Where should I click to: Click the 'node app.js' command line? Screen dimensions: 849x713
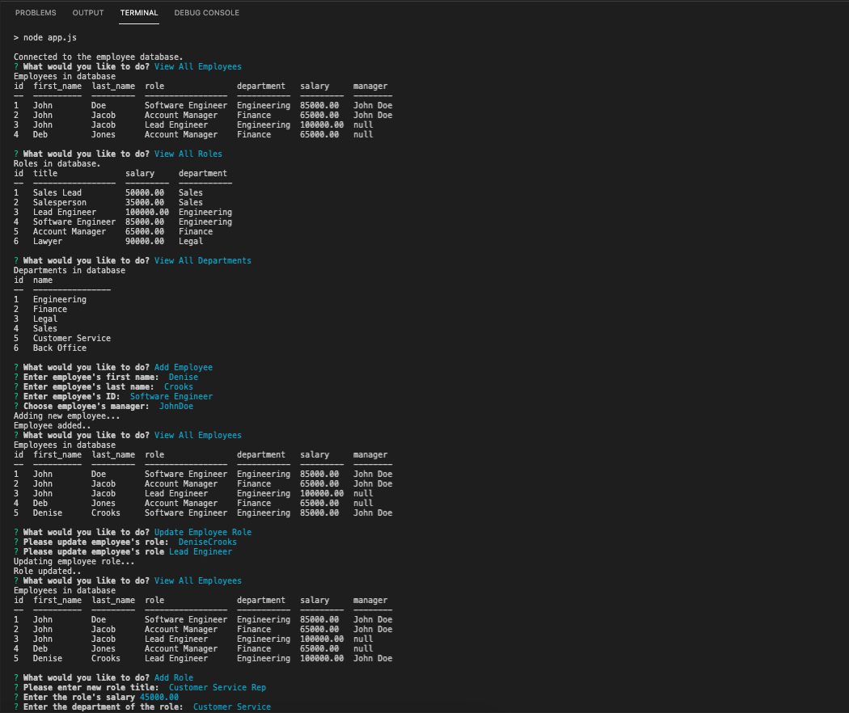[45, 37]
